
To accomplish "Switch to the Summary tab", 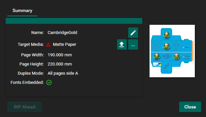I will pyautogui.click(x=22, y=11).
